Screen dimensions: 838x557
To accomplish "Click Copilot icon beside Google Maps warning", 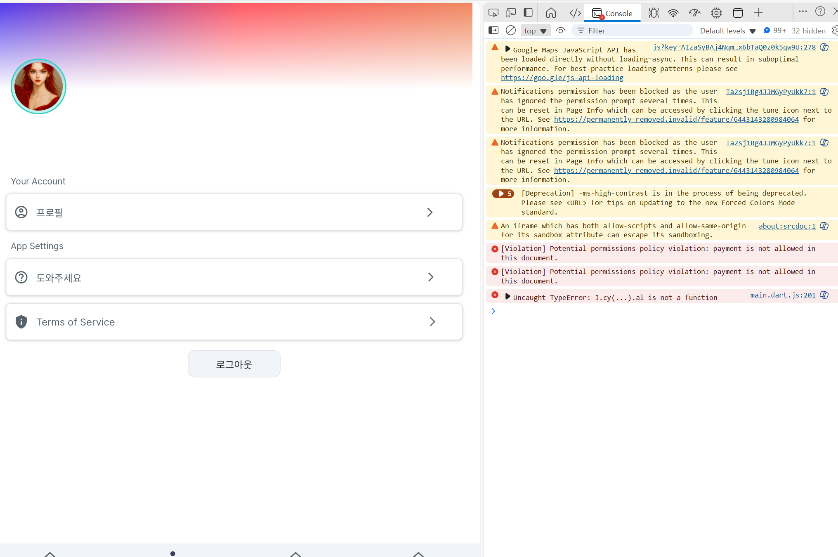I will 824,47.
